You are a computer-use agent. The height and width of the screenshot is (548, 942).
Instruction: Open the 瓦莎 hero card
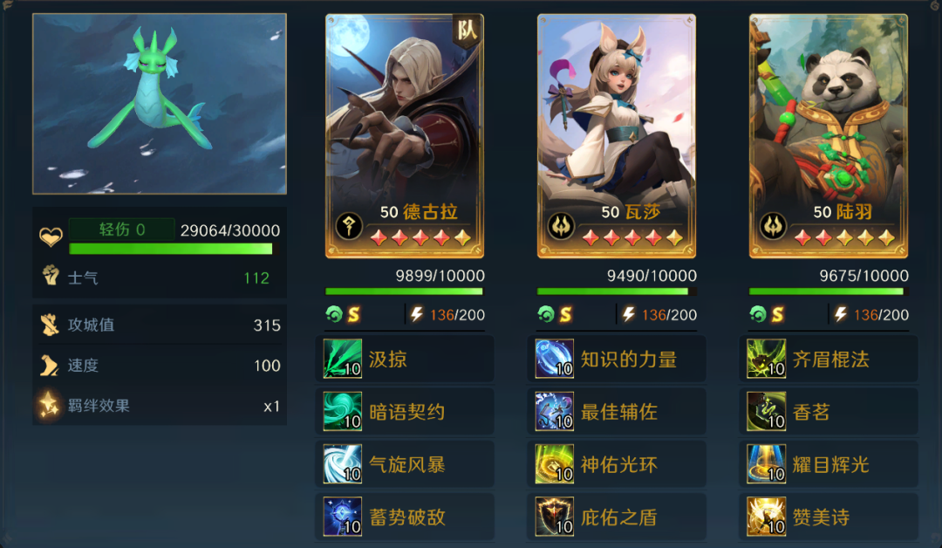point(617,136)
